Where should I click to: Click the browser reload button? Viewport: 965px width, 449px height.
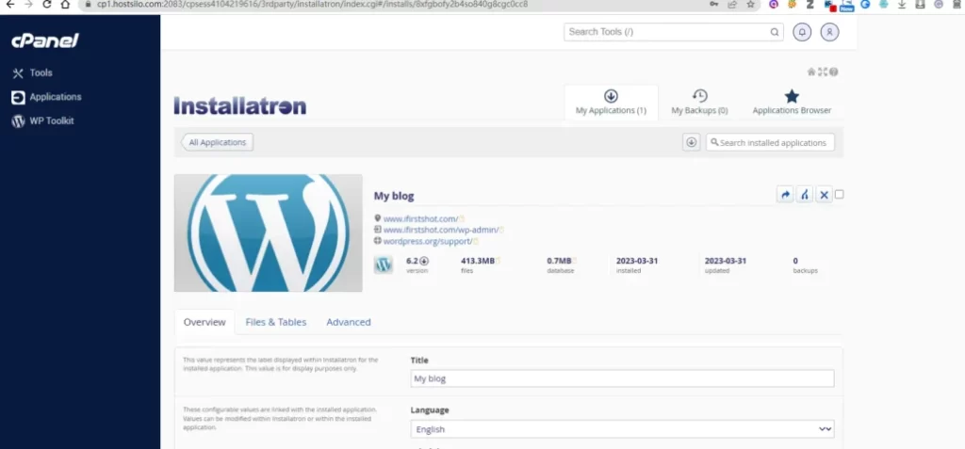[x=47, y=5]
